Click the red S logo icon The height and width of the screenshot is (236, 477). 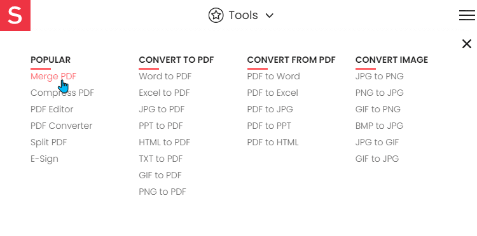coord(15,15)
